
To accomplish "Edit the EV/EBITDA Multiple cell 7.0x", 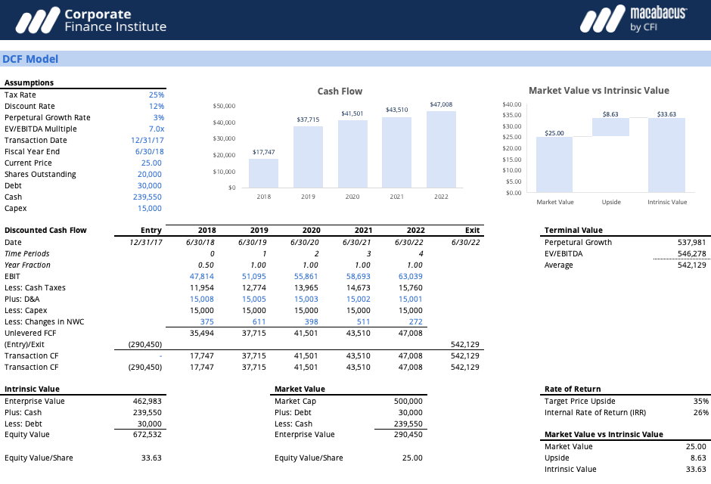I will pos(155,129).
